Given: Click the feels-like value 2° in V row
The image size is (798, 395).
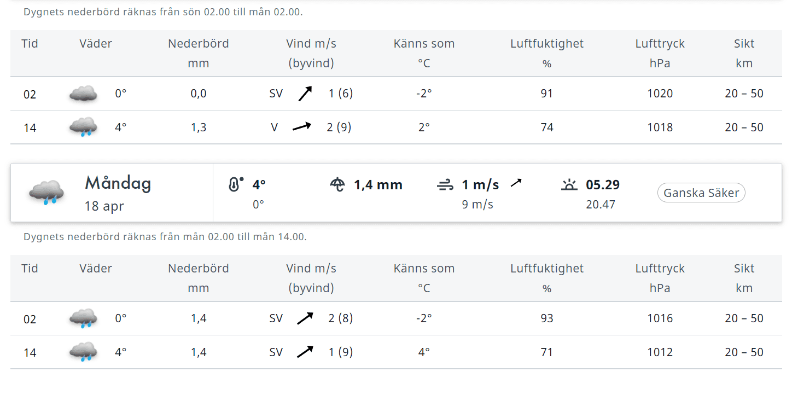Looking at the screenshot, I should click(x=424, y=127).
